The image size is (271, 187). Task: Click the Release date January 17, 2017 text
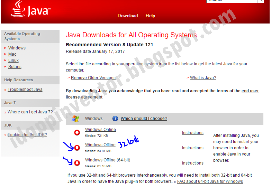pos(95,52)
